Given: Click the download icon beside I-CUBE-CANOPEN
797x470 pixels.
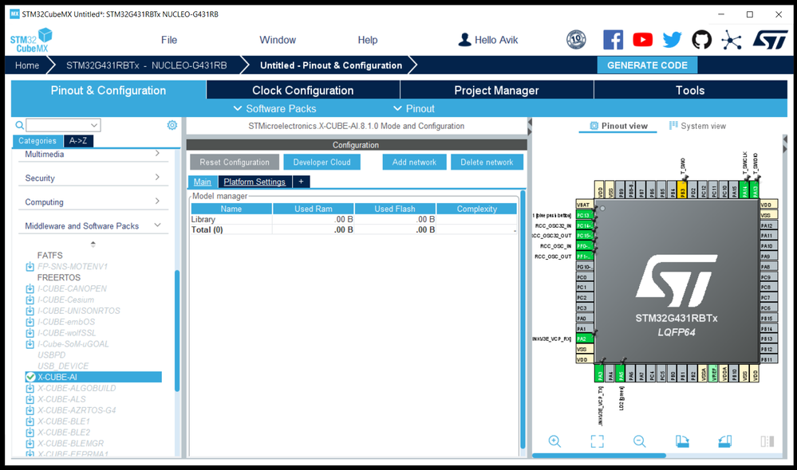Looking at the screenshot, I should 30,289.
